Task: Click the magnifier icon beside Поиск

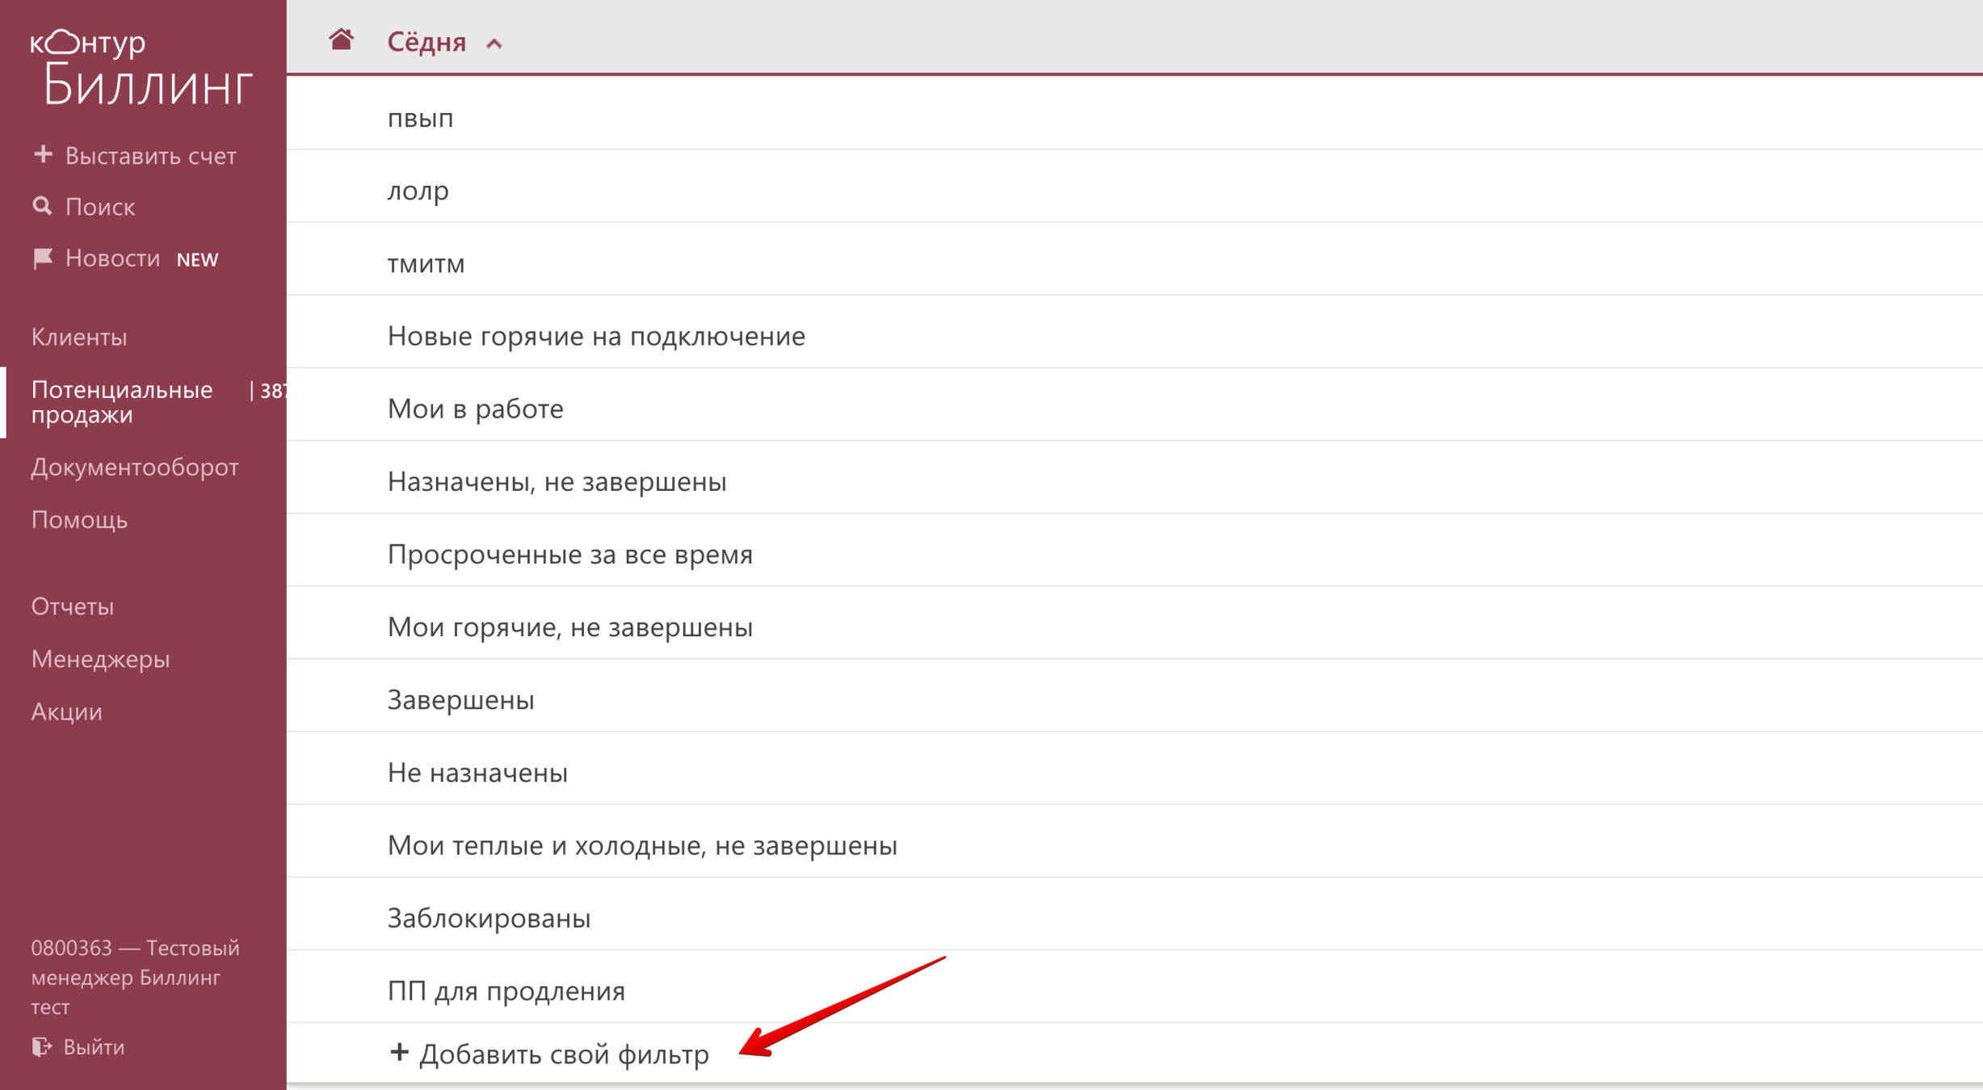Action: (42, 207)
